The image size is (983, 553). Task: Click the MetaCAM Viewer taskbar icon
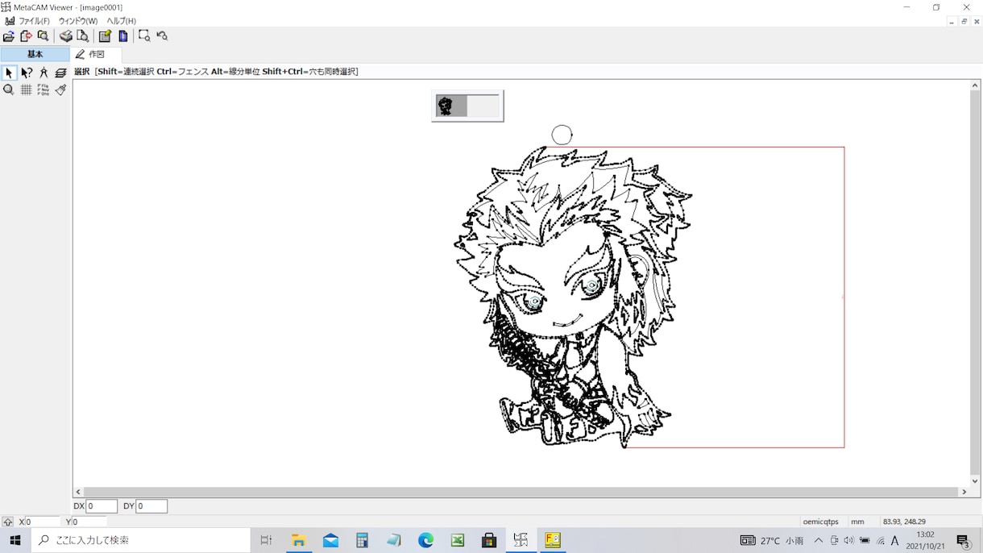click(521, 540)
